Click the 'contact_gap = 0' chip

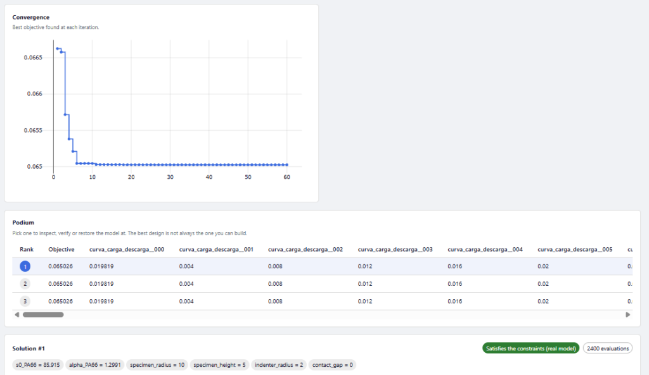coord(332,365)
